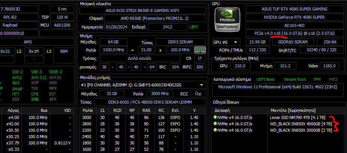The image size is (347, 153).
Task: Click the tRC 104 value
Action: click(175, 67)
